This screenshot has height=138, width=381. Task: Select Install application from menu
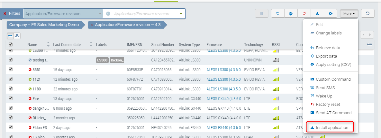(332, 127)
